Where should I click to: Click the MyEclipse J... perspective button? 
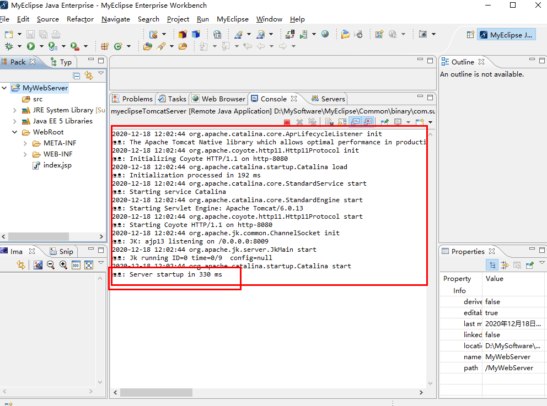tap(506, 34)
